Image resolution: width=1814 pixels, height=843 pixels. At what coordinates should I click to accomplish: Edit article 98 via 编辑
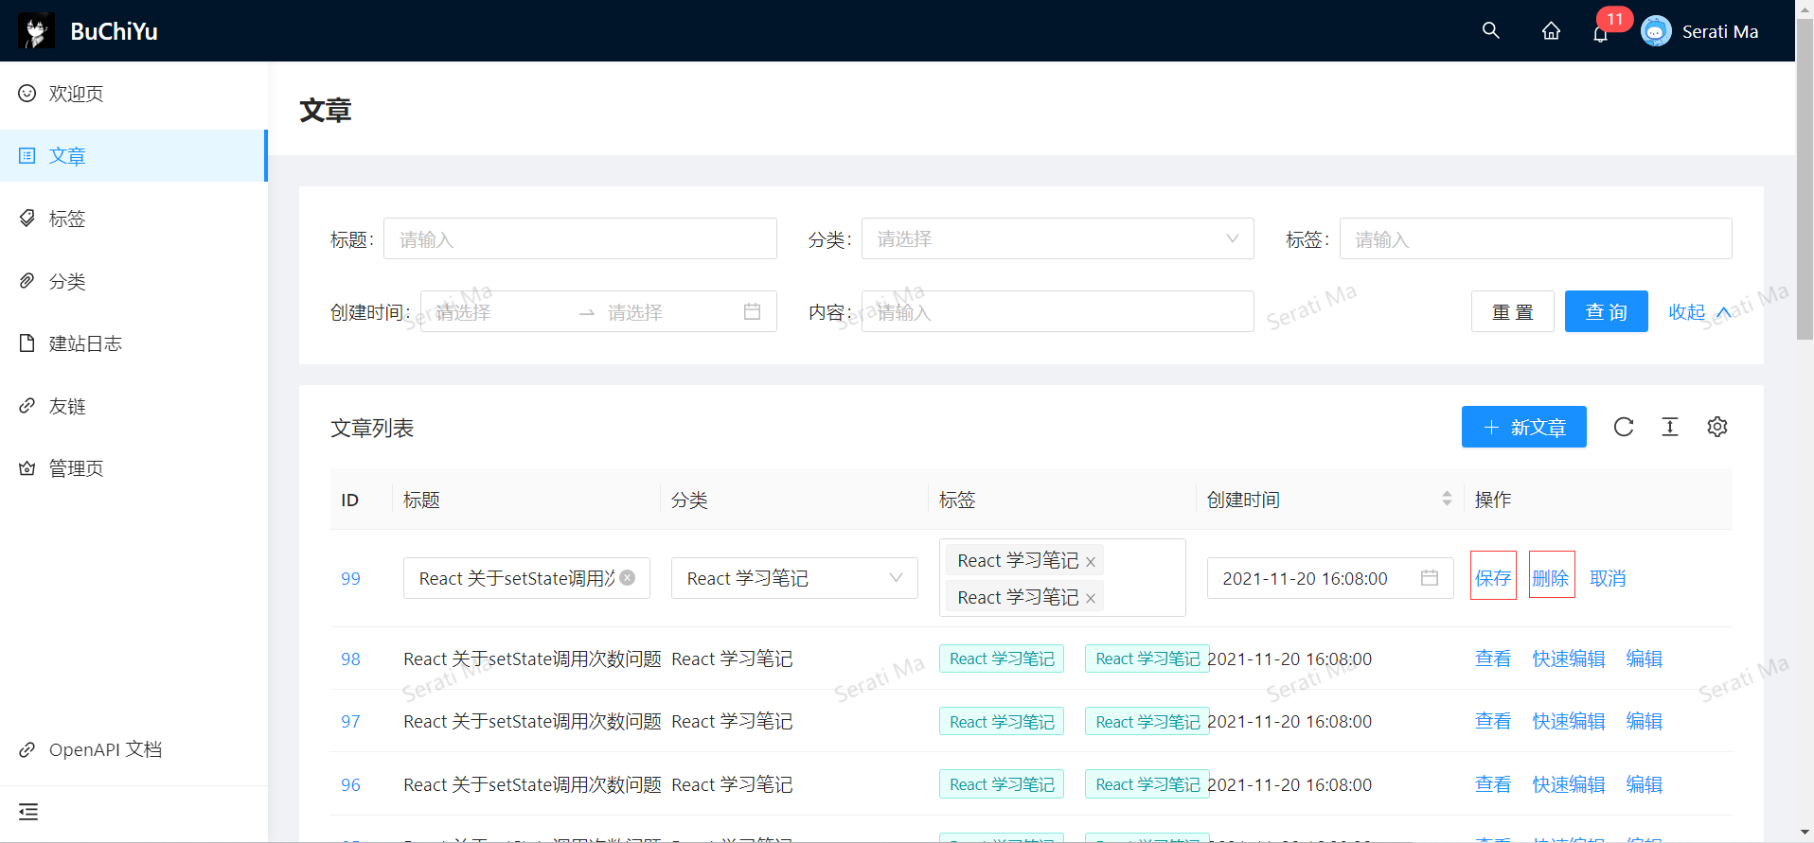point(1645,659)
